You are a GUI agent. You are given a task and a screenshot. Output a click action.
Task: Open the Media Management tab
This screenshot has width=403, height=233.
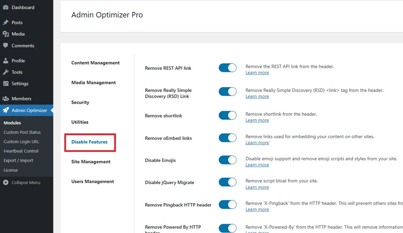pos(93,83)
